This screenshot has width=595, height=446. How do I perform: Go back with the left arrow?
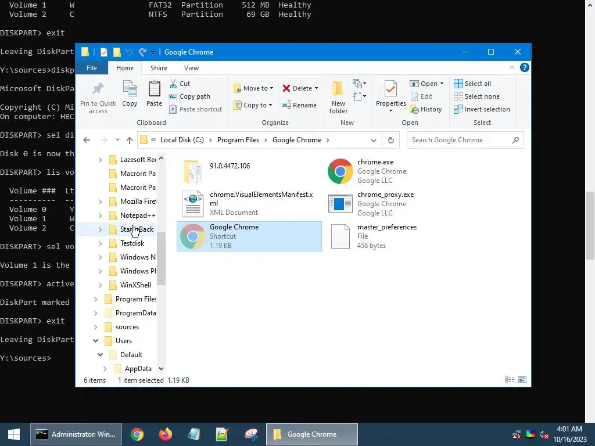click(x=87, y=140)
